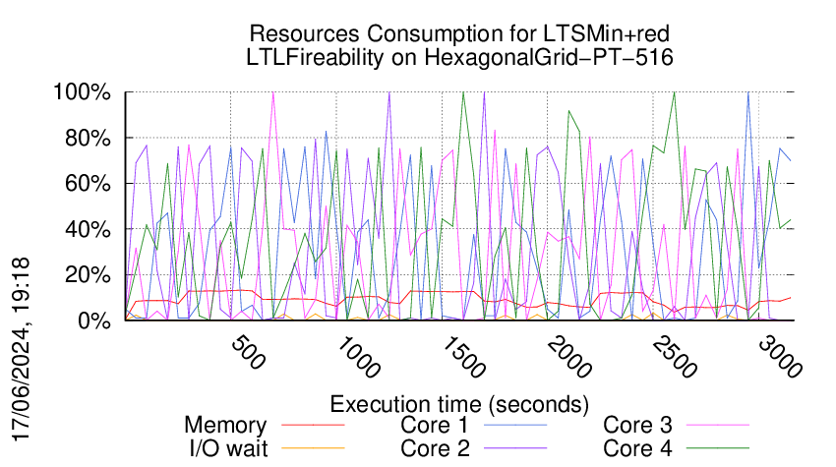This screenshot has height=467, width=836.
Task: Click the Core 1 legend label
Action: coord(435,426)
